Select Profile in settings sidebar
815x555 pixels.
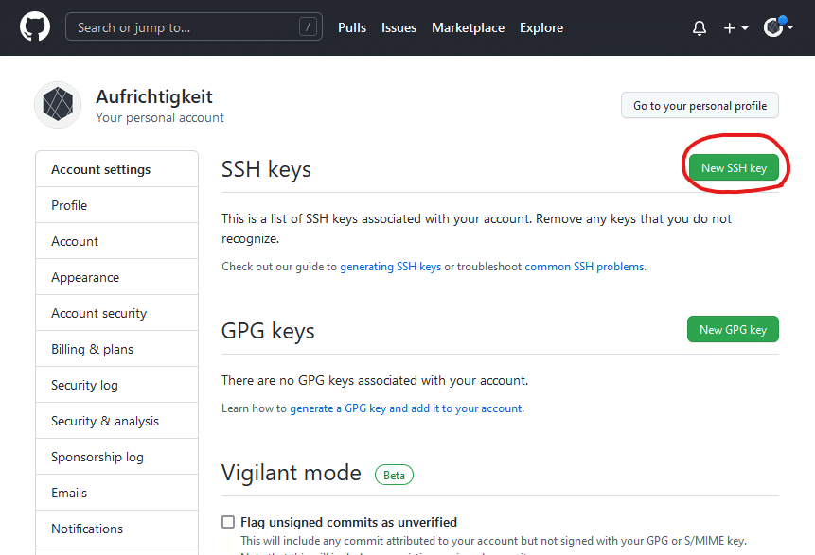[x=117, y=205]
